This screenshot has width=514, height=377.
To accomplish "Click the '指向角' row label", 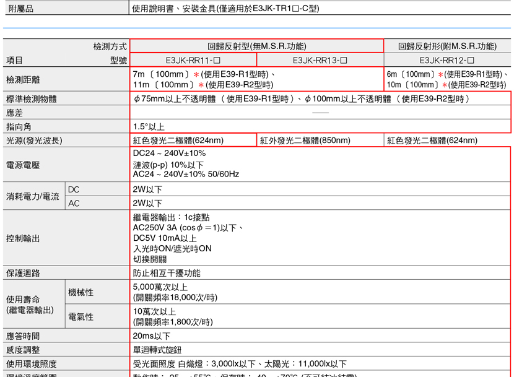I will [19, 126].
